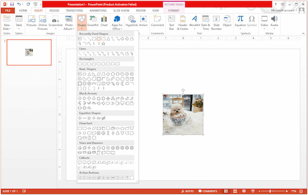Pick the star in Recently Used Shapes
Screen dimensions: 308x195
103,44
